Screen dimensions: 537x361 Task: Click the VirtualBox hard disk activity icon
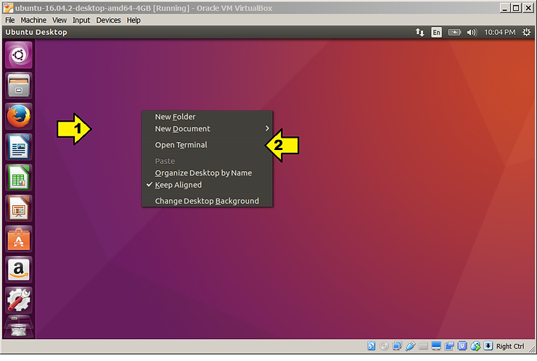pos(372,346)
